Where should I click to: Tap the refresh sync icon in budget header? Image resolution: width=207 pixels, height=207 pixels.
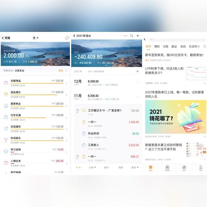pos(67,38)
